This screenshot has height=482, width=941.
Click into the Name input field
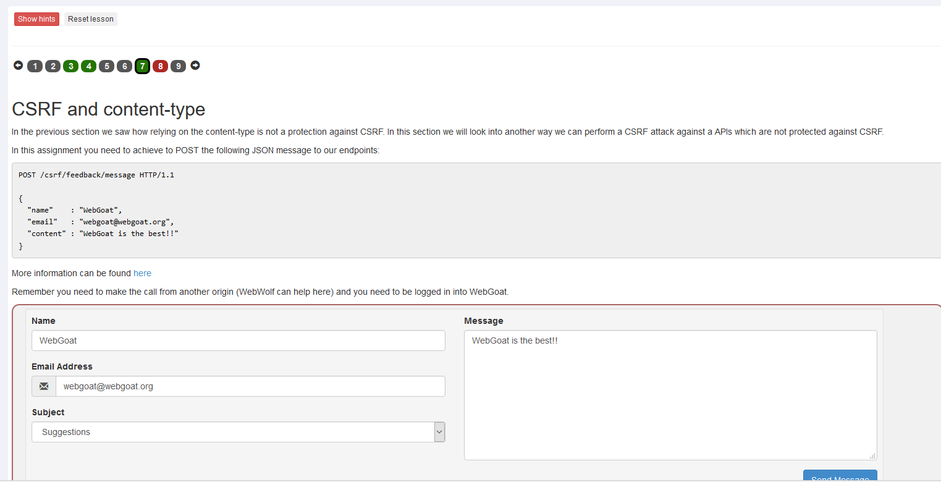pos(238,340)
